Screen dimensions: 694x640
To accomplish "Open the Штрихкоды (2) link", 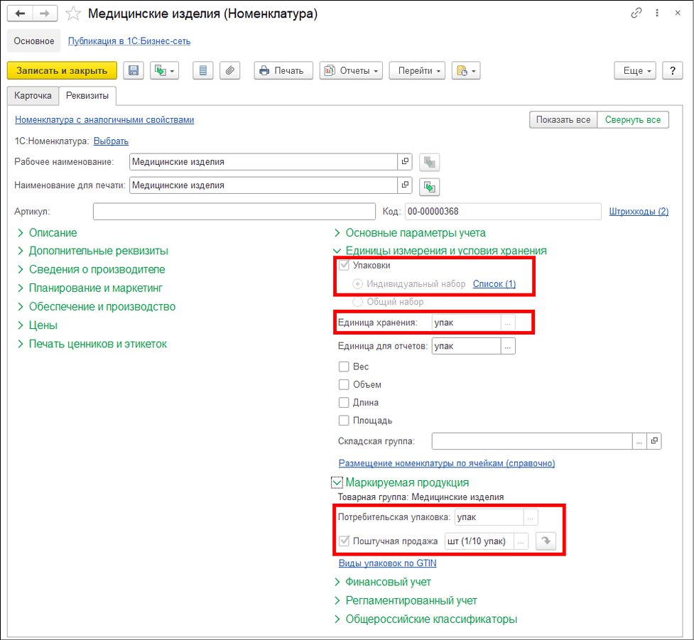I will (x=639, y=212).
